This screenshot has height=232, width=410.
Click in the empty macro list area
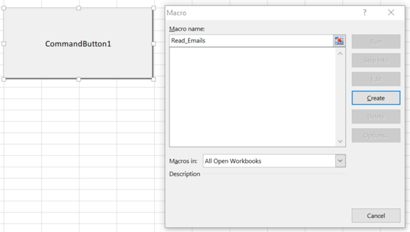coord(253,97)
